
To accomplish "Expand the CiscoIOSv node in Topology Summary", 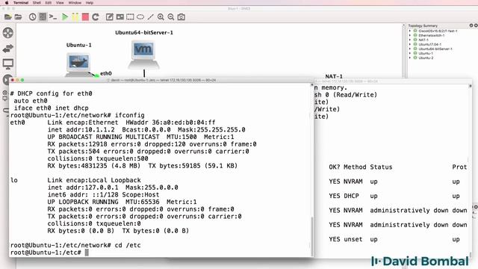I will pos(410,31).
